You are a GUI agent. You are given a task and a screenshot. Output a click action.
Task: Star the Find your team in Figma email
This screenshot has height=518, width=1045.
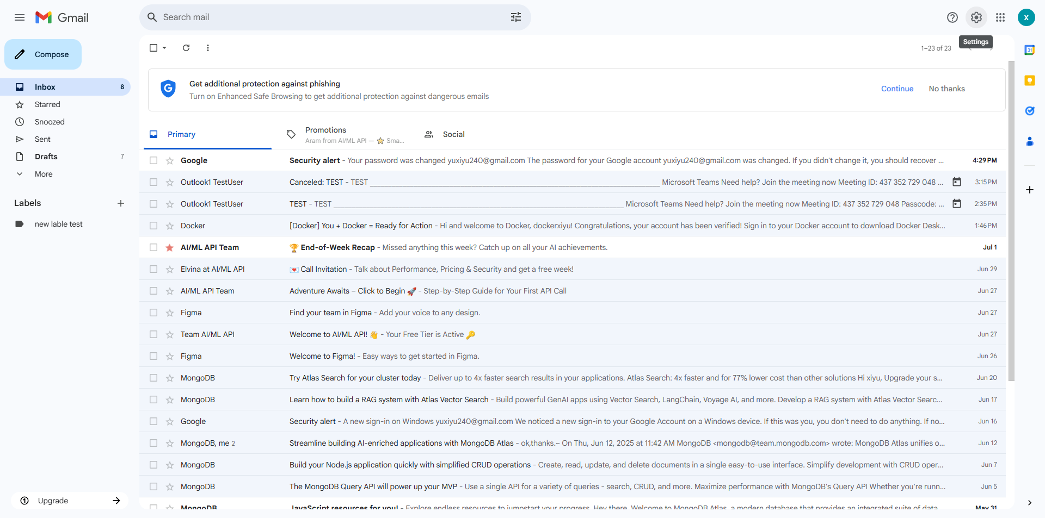(x=170, y=313)
